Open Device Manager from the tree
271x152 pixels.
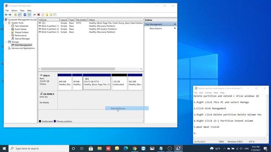click(x=22, y=38)
